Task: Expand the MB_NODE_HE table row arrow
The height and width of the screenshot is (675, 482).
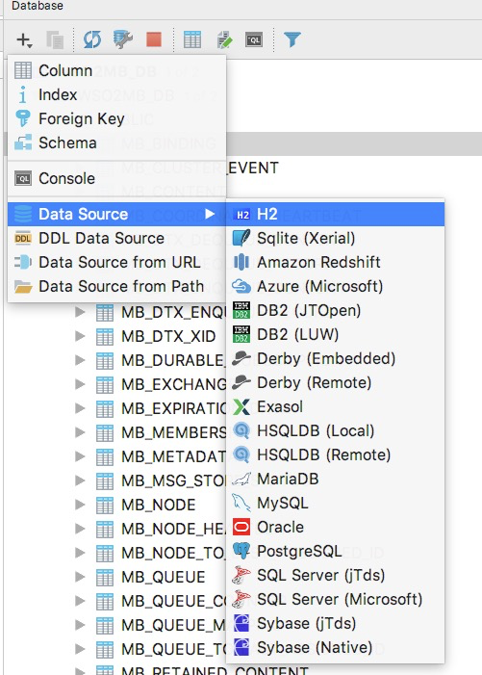Action: click(80, 529)
